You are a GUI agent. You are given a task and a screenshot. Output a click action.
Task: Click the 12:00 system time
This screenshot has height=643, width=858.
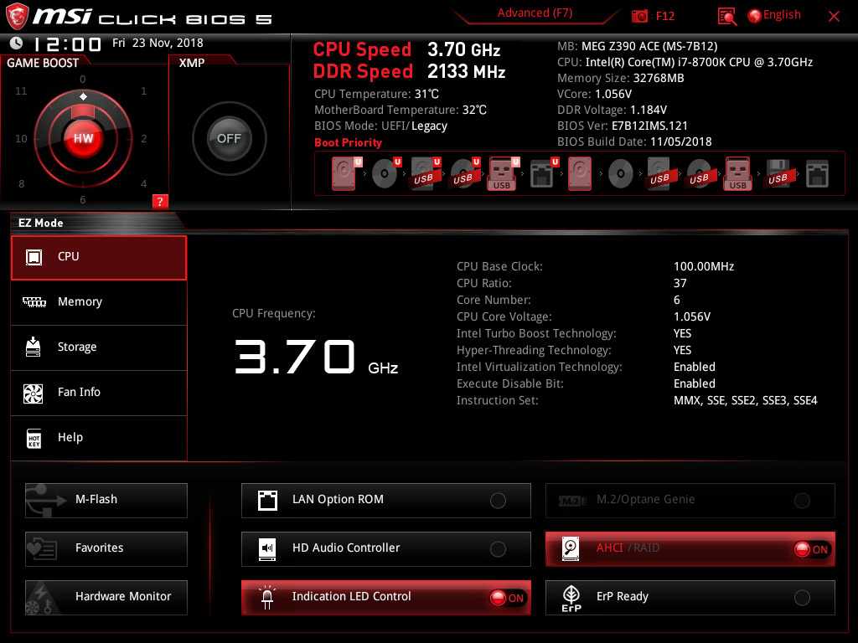click(x=68, y=44)
